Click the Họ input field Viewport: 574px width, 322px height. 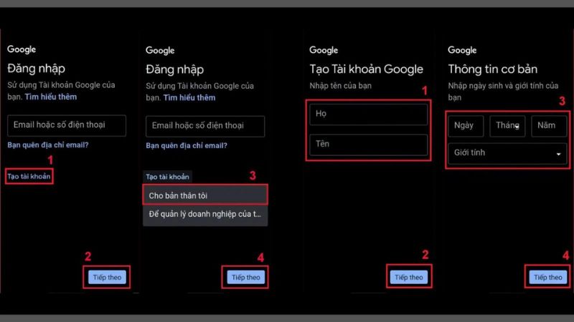(367, 114)
